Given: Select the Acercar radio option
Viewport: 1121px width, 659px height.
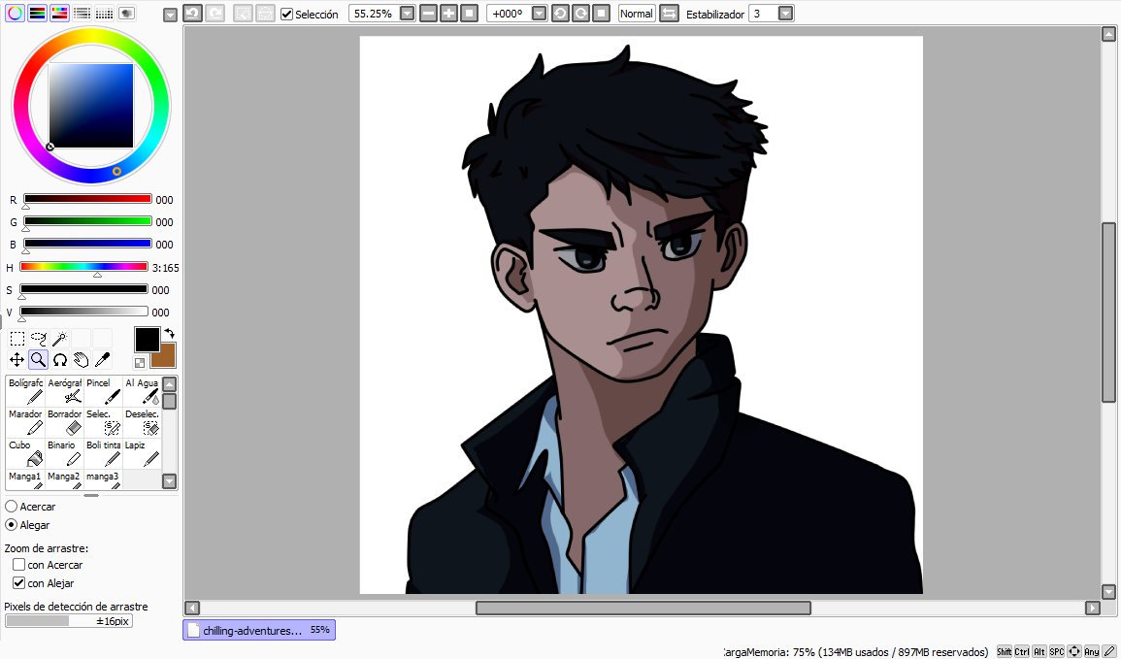Looking at the screenshot, I should tap(12, 506).
